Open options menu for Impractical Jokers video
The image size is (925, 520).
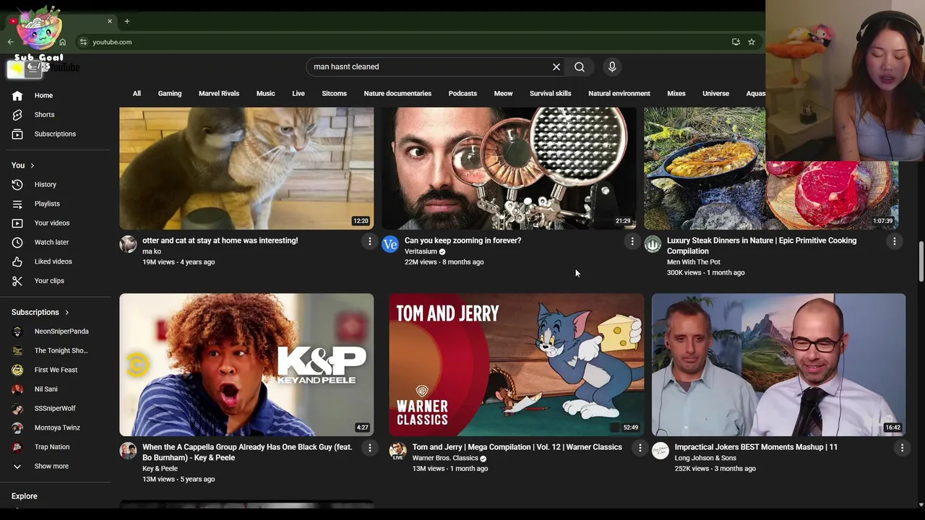click(x=902, y=448)
